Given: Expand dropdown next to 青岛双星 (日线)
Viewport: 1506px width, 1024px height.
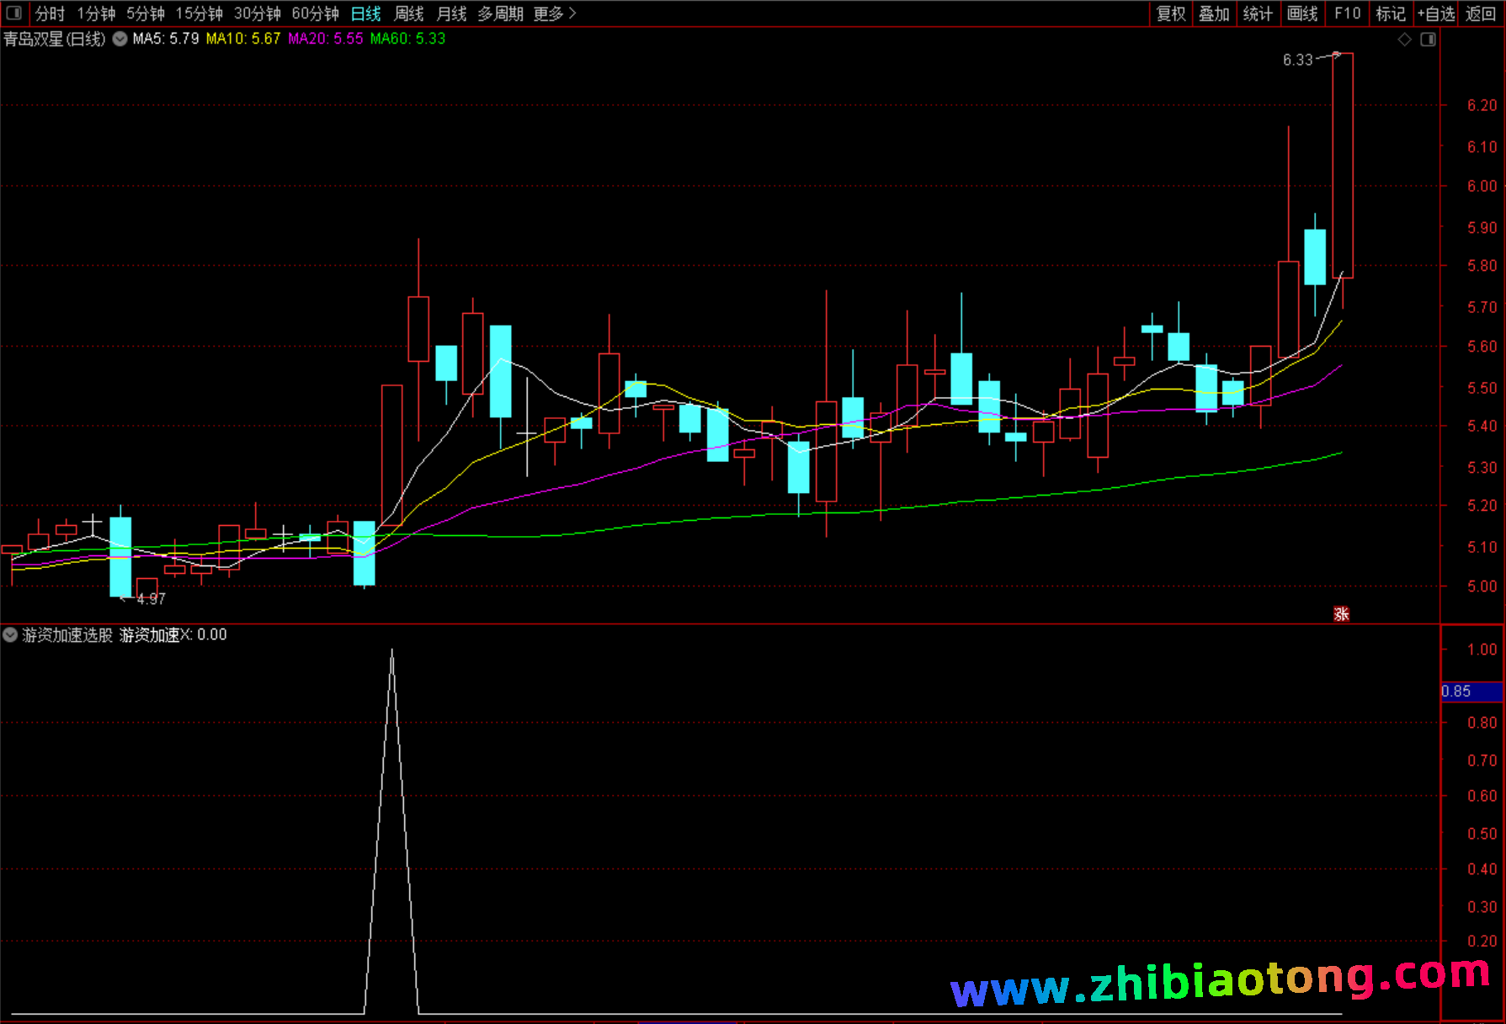Looking at the screenshot, I should (120, 39).
